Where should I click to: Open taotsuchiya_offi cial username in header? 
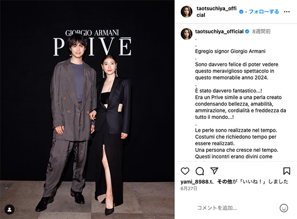coord(216,12)
